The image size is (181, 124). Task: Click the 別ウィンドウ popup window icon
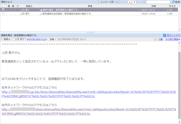[165, 35]
